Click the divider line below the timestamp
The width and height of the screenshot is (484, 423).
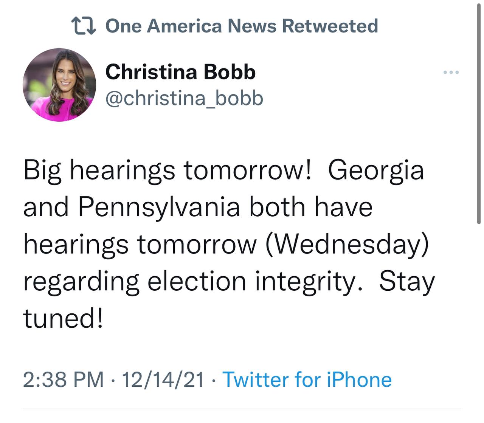pos(242,409)
